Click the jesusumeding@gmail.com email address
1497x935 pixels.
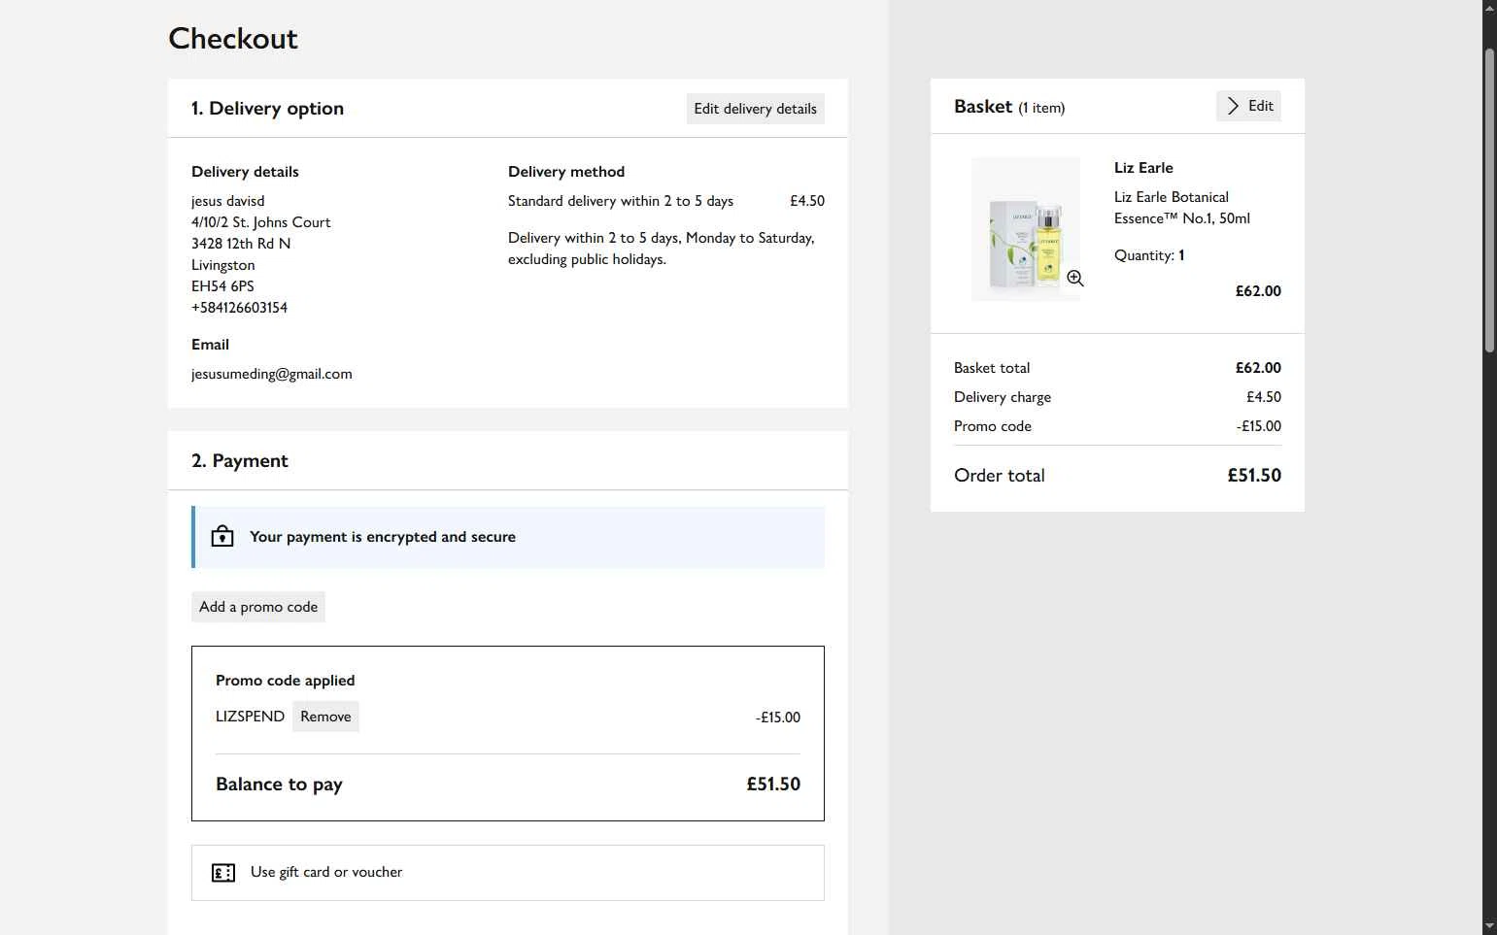(x=272, y=374)
